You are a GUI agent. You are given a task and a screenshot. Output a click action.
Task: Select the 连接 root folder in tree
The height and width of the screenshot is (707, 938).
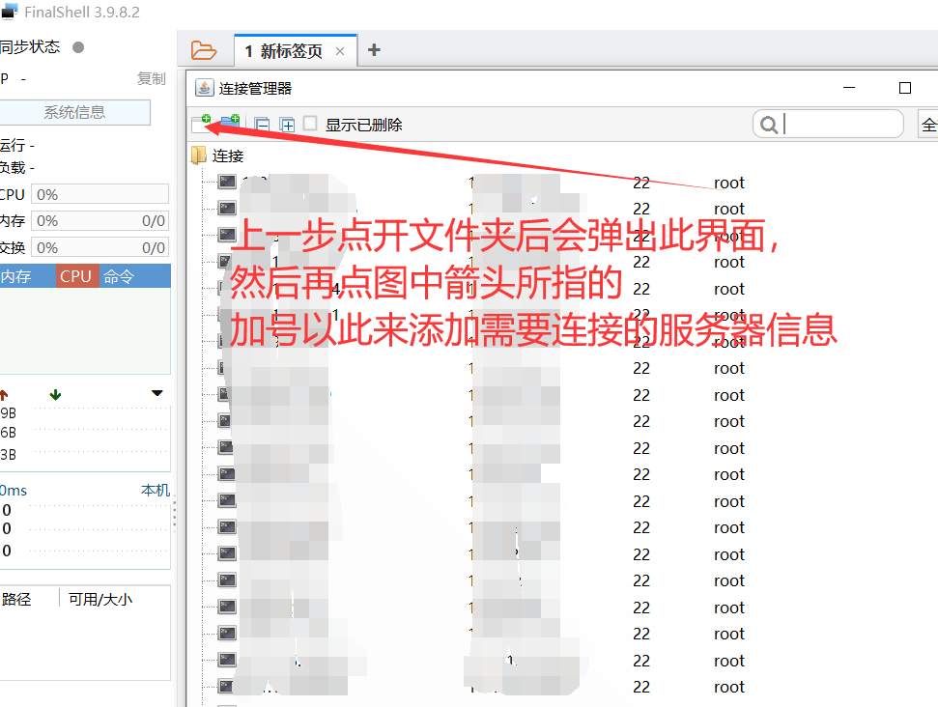(227, 156)
